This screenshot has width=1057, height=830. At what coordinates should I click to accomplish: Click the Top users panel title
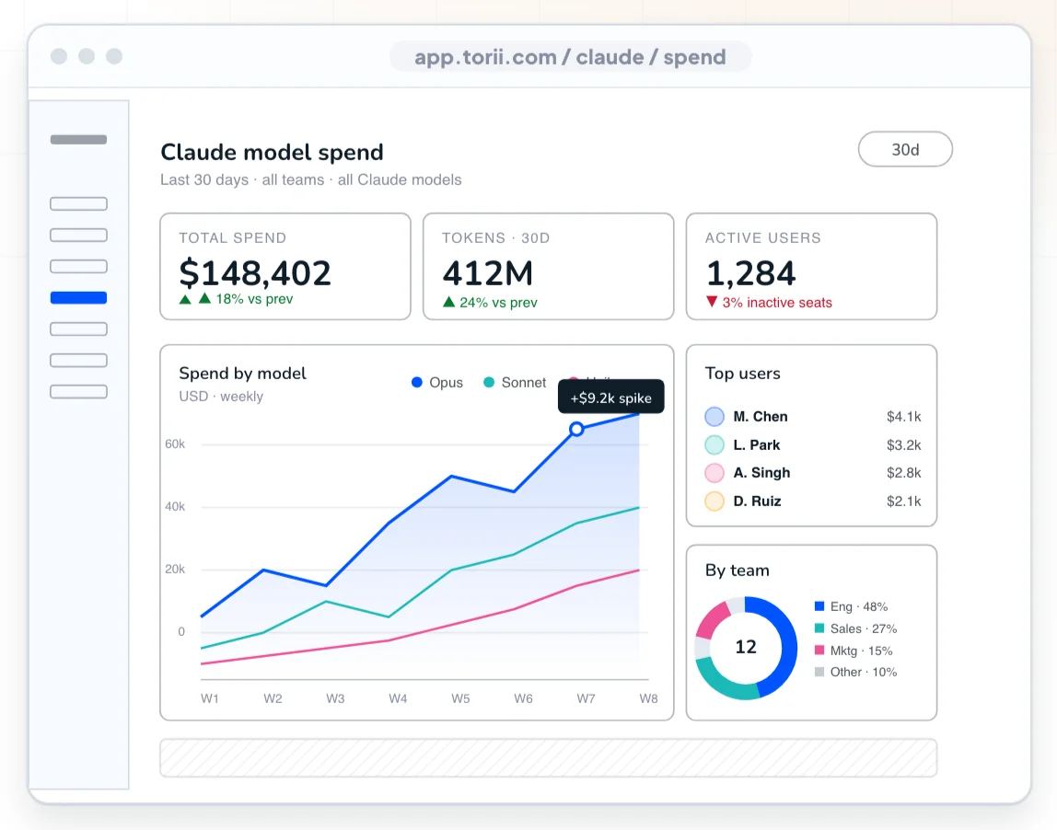point(743,374)
